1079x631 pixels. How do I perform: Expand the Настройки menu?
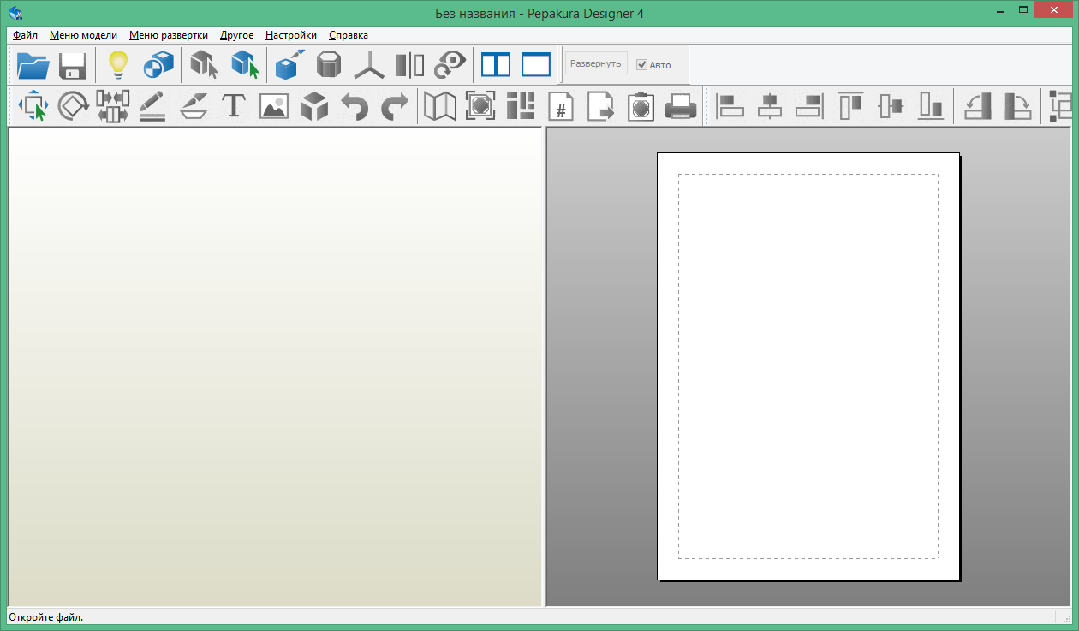pos(290,35)
